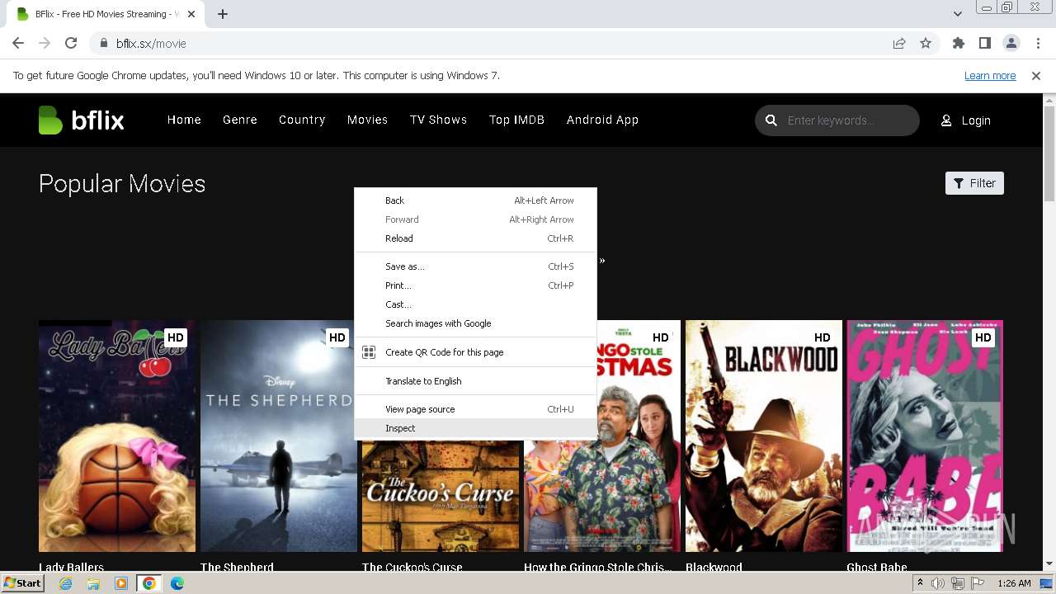The image size is (1056, 594).
Task: Open The Cuckoo's Curse poster
Action: pyautogui.click(x=441, y=497)
